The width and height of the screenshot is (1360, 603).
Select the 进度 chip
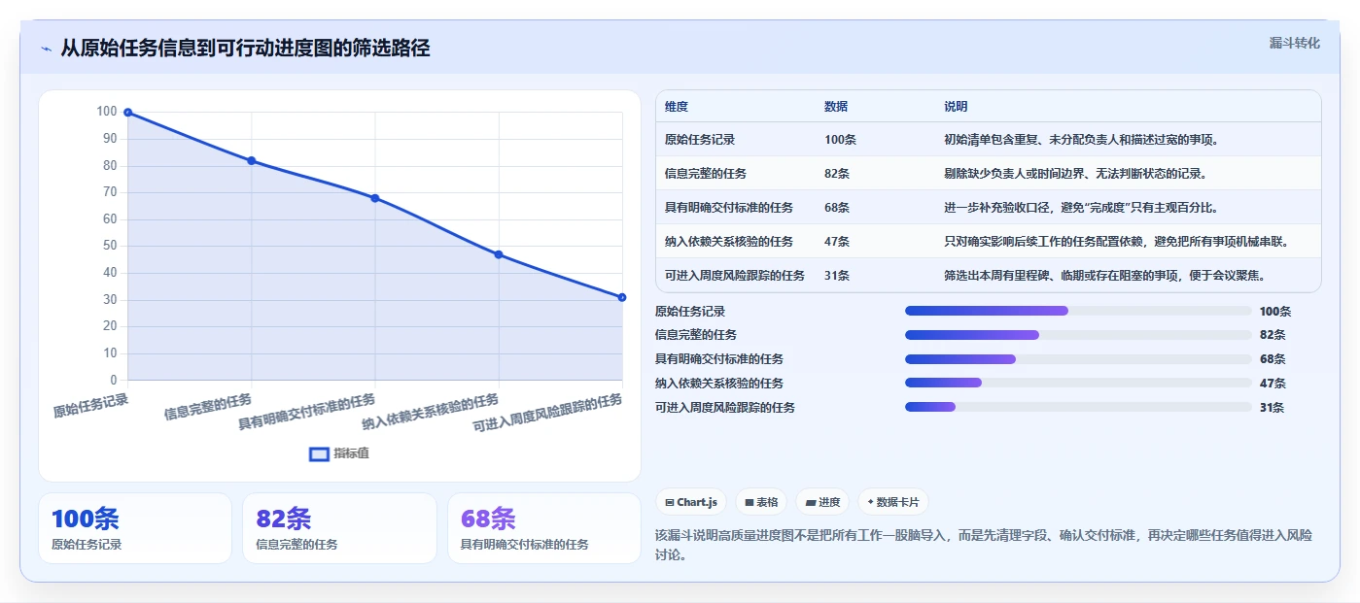822,502
